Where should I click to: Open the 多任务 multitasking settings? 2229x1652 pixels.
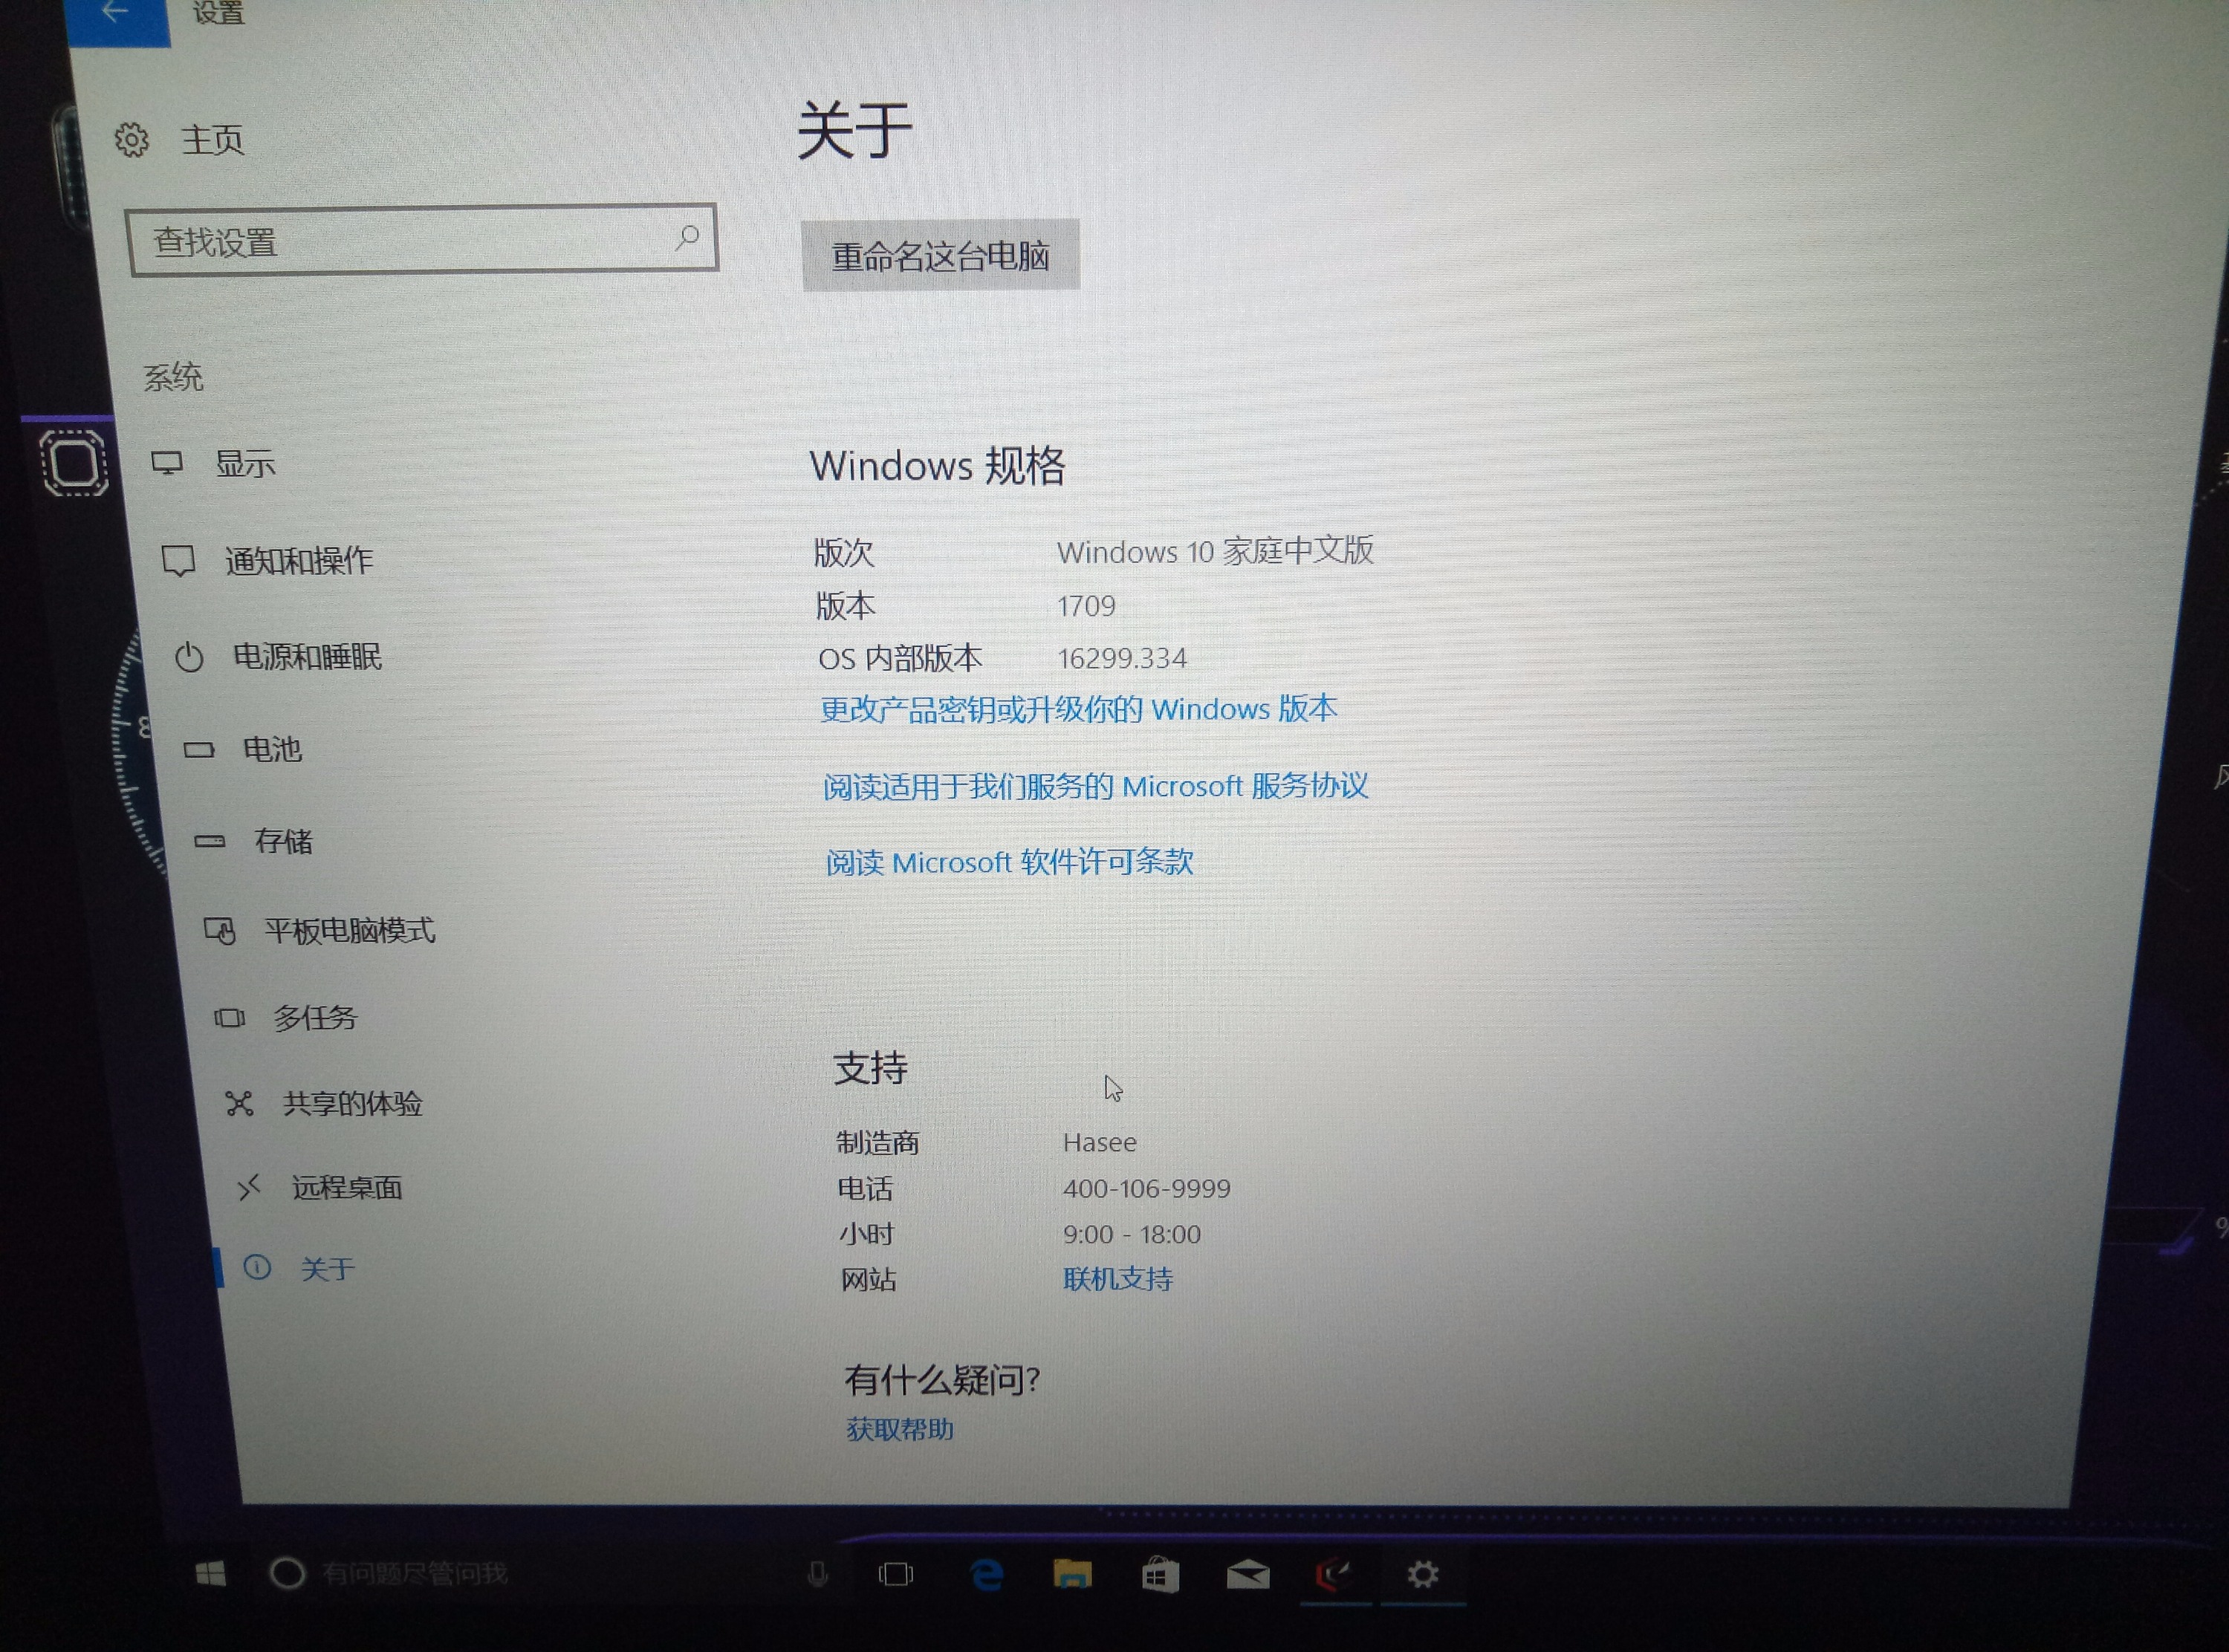(x=314, y=1018)
